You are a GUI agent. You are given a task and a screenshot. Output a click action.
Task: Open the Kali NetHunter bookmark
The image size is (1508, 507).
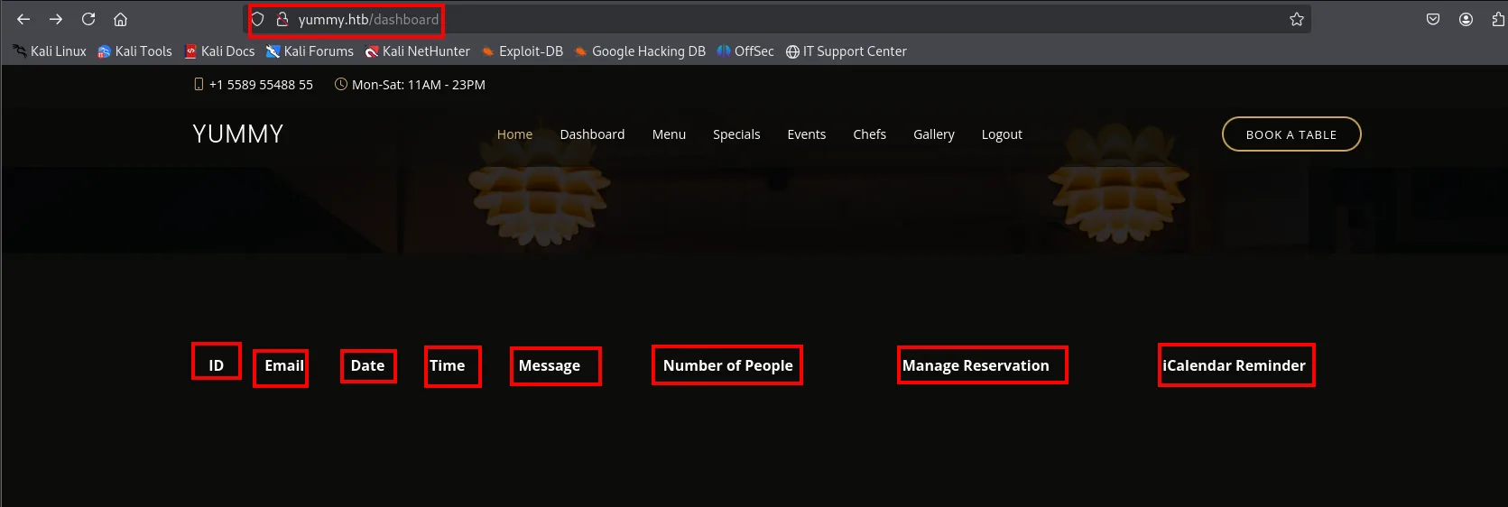(417, 51)
